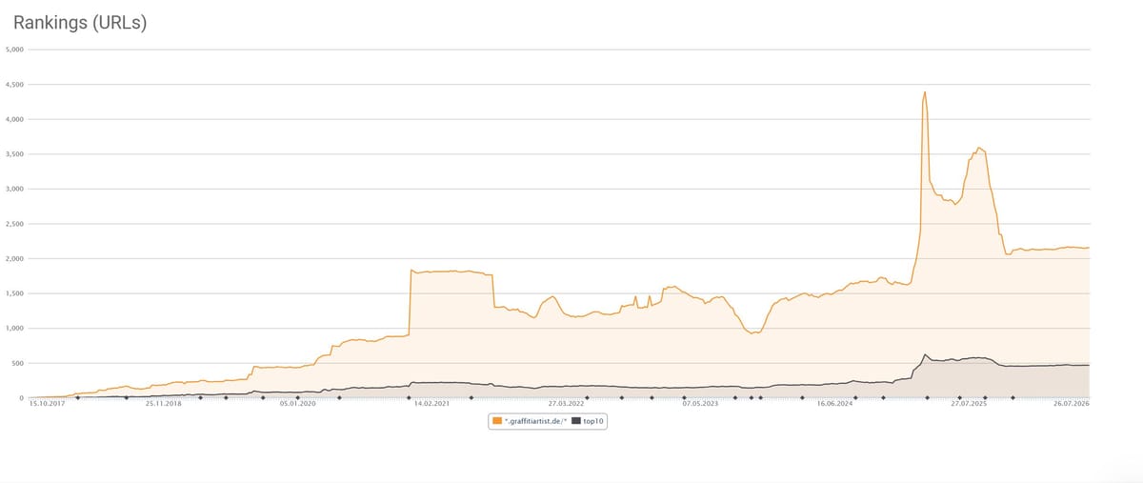Screen dimensions: 1143x483
Task: Select the event marker beneath the 2021 ranking jump
Action: 409,397
